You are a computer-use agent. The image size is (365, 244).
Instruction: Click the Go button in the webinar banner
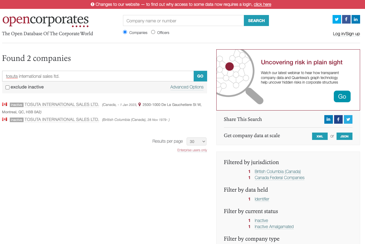click(x=342, y=96)
